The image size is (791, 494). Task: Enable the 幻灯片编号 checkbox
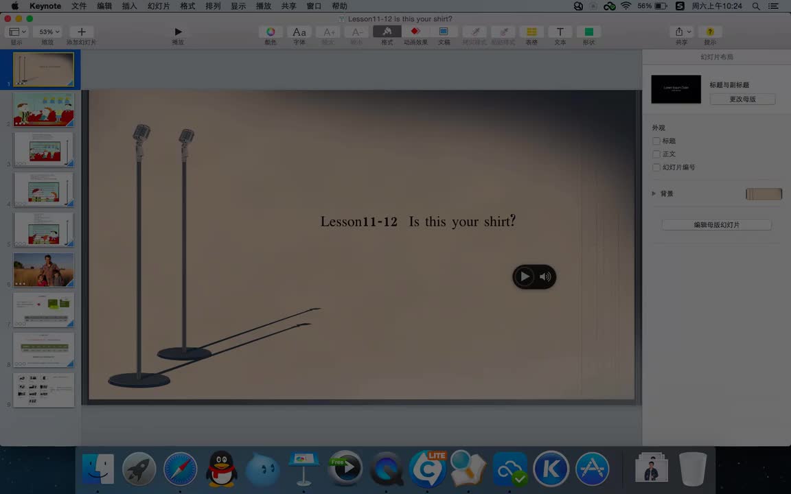(656, 167)
